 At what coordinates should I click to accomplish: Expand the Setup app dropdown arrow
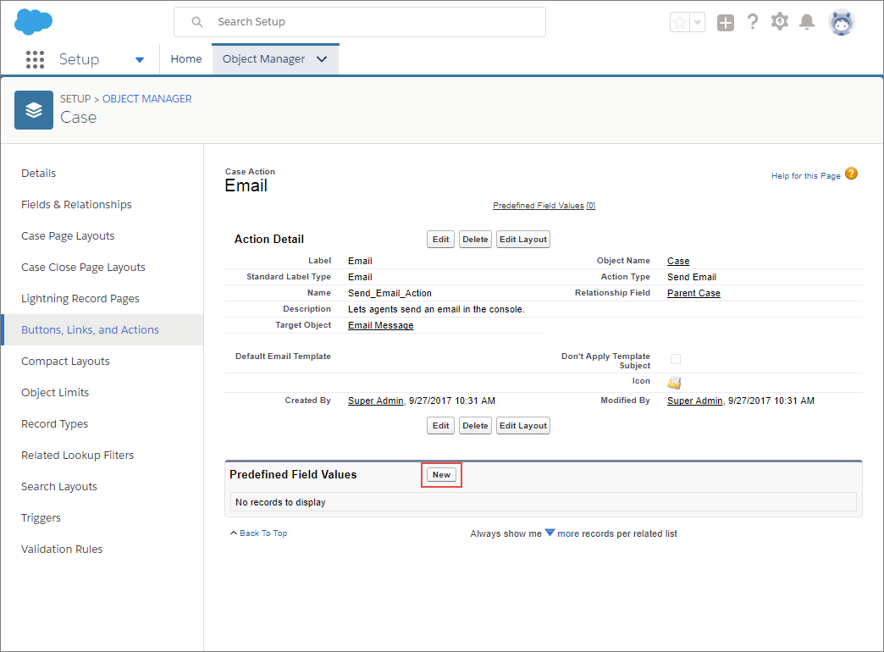140,60
